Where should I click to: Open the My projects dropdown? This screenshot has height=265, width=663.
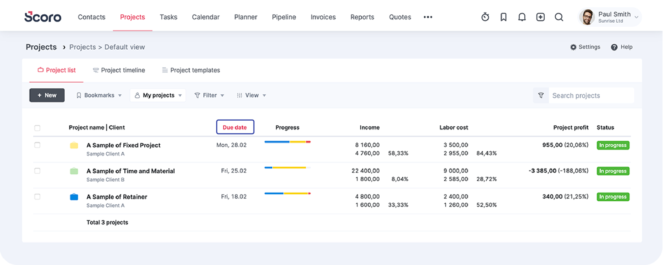(x=158, y=95)
